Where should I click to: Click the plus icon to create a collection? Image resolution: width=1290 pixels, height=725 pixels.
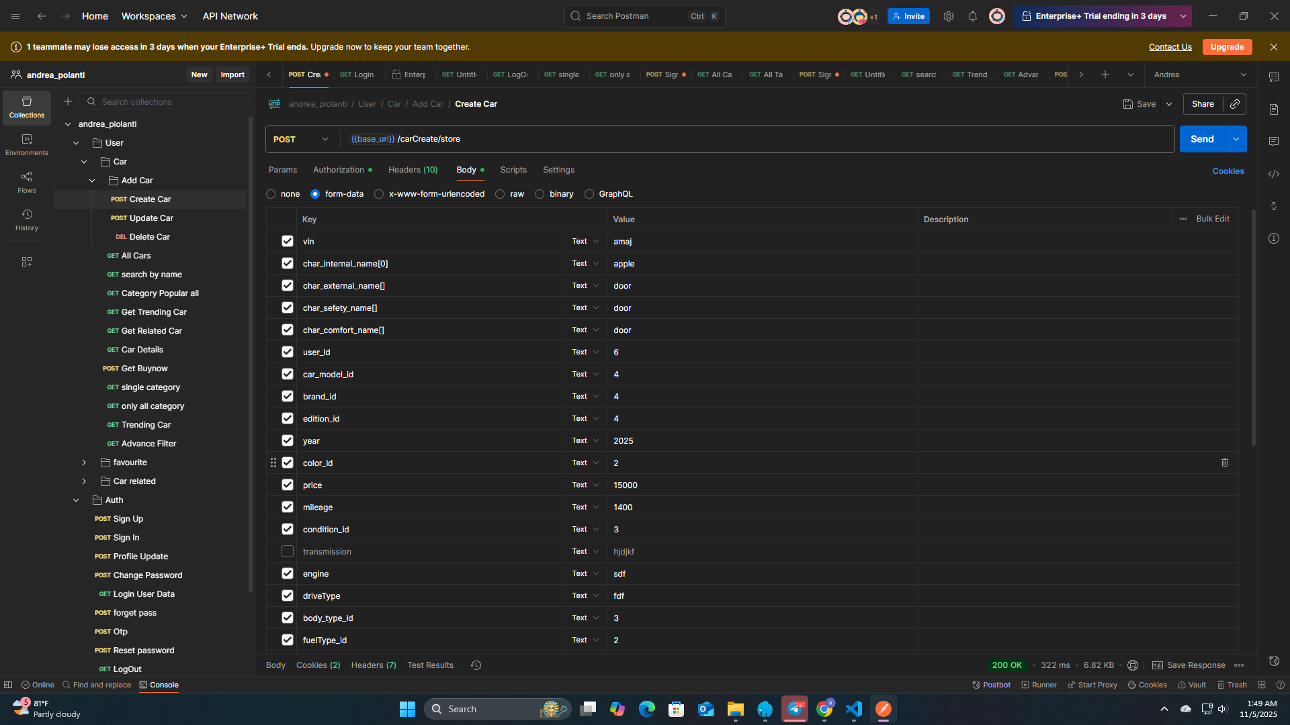pyautogui.click(x=68, y=101)
